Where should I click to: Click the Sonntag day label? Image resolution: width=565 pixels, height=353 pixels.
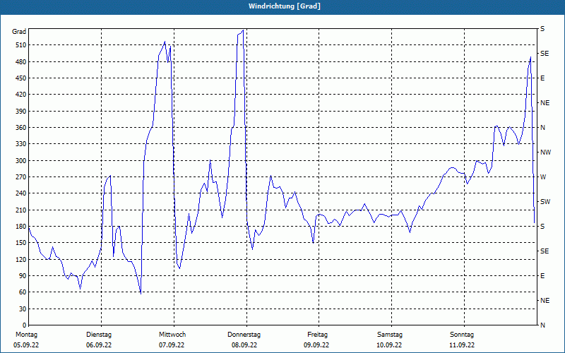tap(462, 335)
